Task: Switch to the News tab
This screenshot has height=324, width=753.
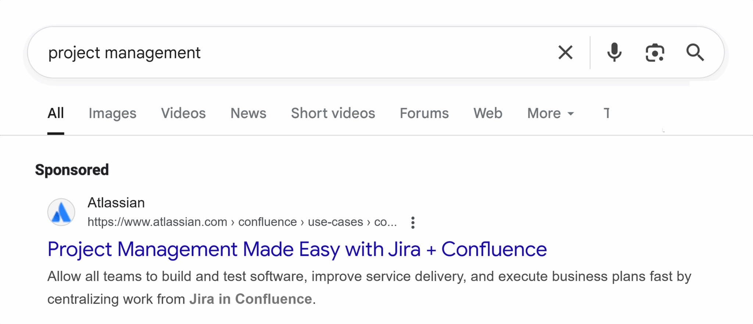Action: coord(248,113)
